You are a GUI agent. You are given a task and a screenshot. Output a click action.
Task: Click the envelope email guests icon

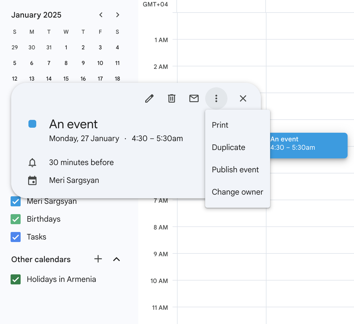pos(194,98)
